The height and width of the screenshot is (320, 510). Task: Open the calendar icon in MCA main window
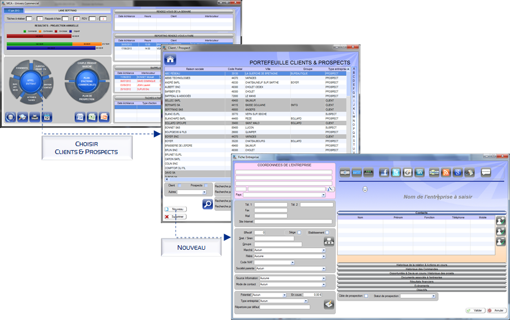click(x=47, y=117)
